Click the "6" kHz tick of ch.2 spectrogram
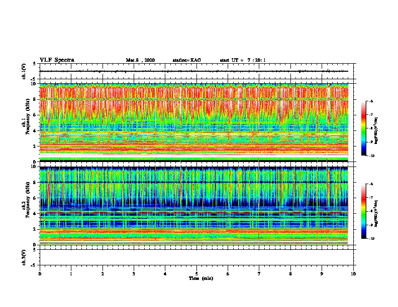This screenshot has height=307, width=398. tap(35, 198)
